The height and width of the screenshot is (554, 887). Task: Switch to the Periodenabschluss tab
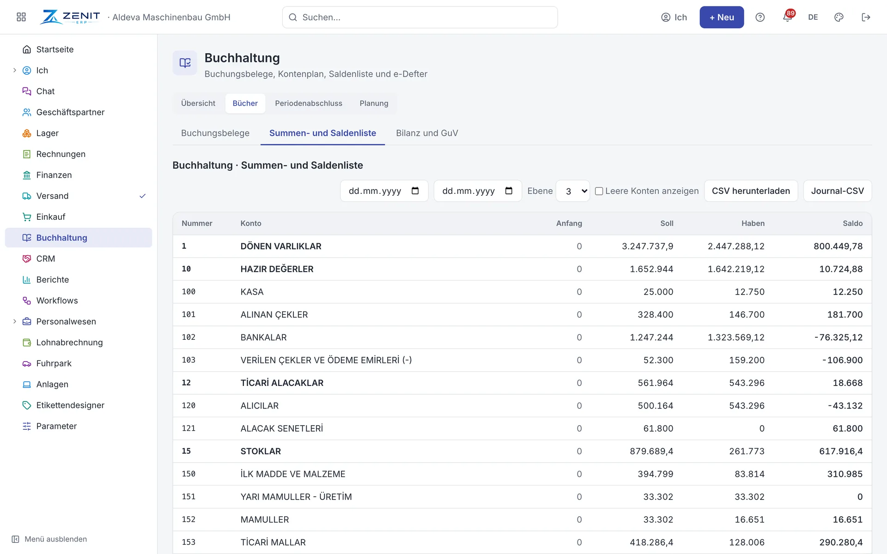click(309, 103)
